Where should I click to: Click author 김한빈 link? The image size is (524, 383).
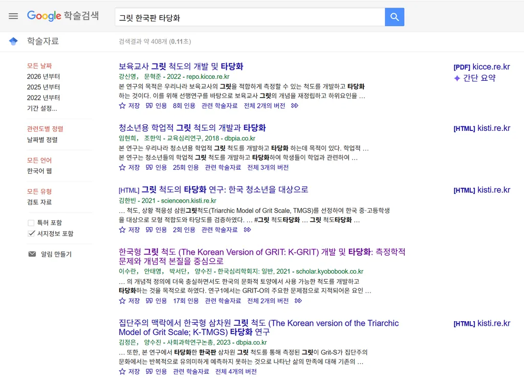point(127,200)
